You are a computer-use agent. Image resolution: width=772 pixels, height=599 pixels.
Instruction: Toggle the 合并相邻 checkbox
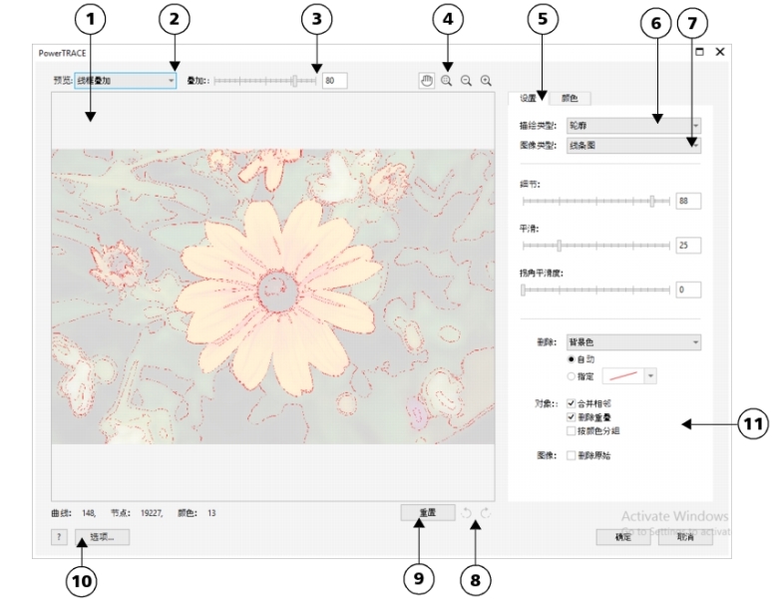pos(570,403)
